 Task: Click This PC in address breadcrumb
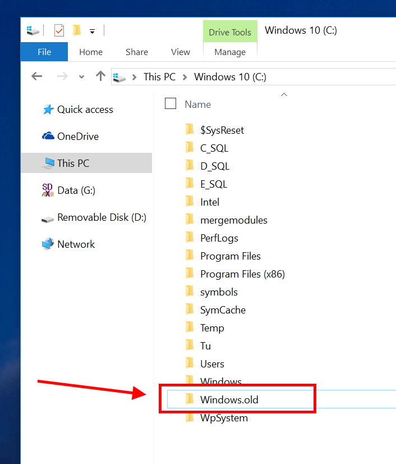click(x=160, y=77)
